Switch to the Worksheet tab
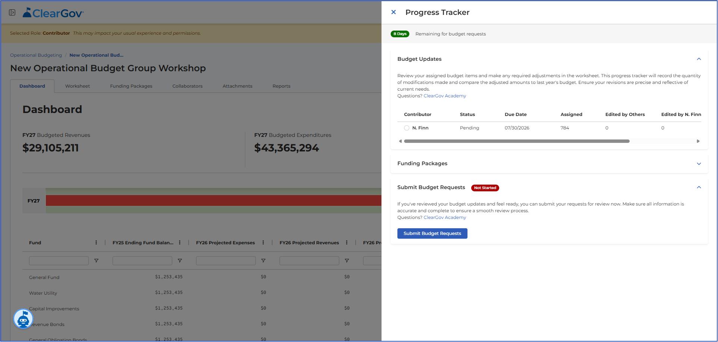This screenshot has height=342, width=718. click(x=78, y=86)
